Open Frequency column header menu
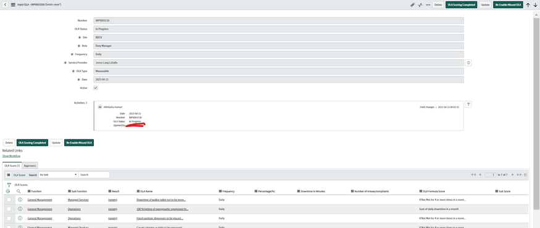 click(x=220, y=191)
